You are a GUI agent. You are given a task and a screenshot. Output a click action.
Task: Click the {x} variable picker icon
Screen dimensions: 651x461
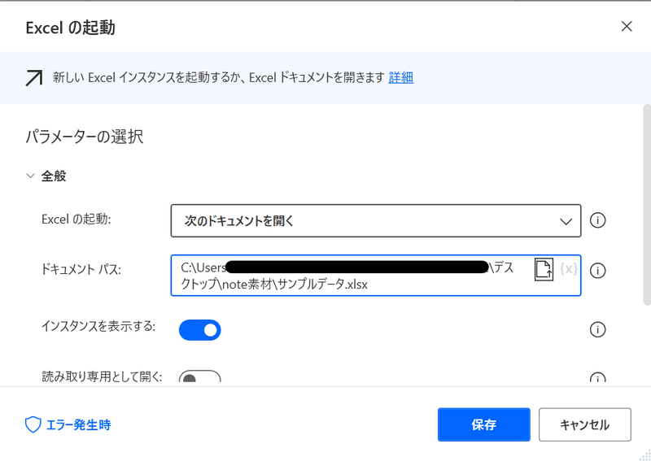pos(568,269)
